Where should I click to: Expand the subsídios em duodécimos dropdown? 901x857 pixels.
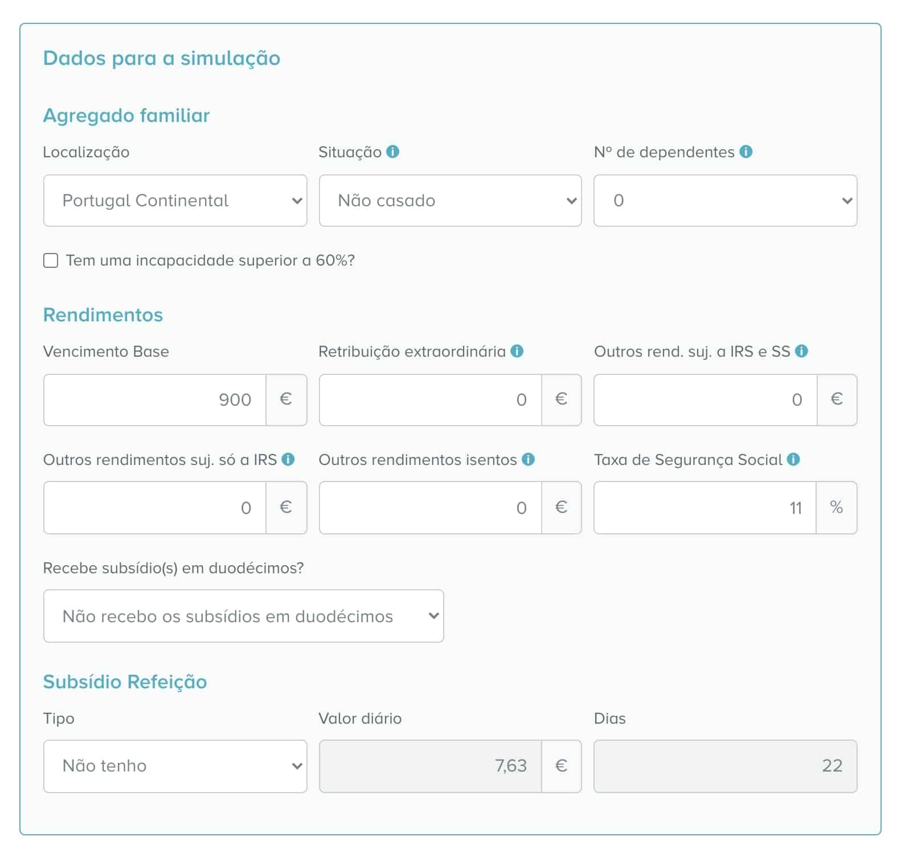pos(243,616)
